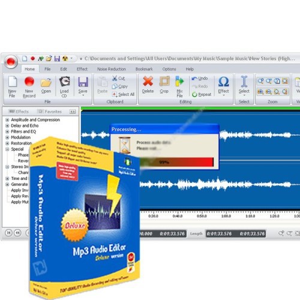Click the first Length time field

pyautogui.click(x=219, y=233)
